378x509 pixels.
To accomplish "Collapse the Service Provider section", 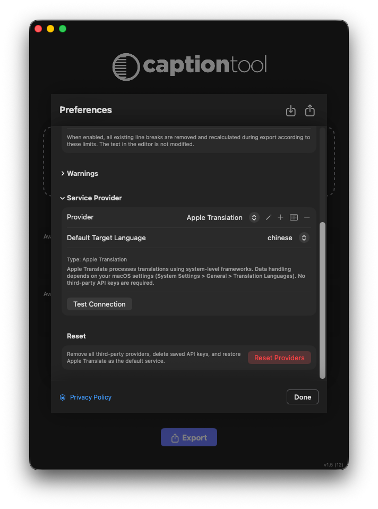I will [x=62, y=198].
